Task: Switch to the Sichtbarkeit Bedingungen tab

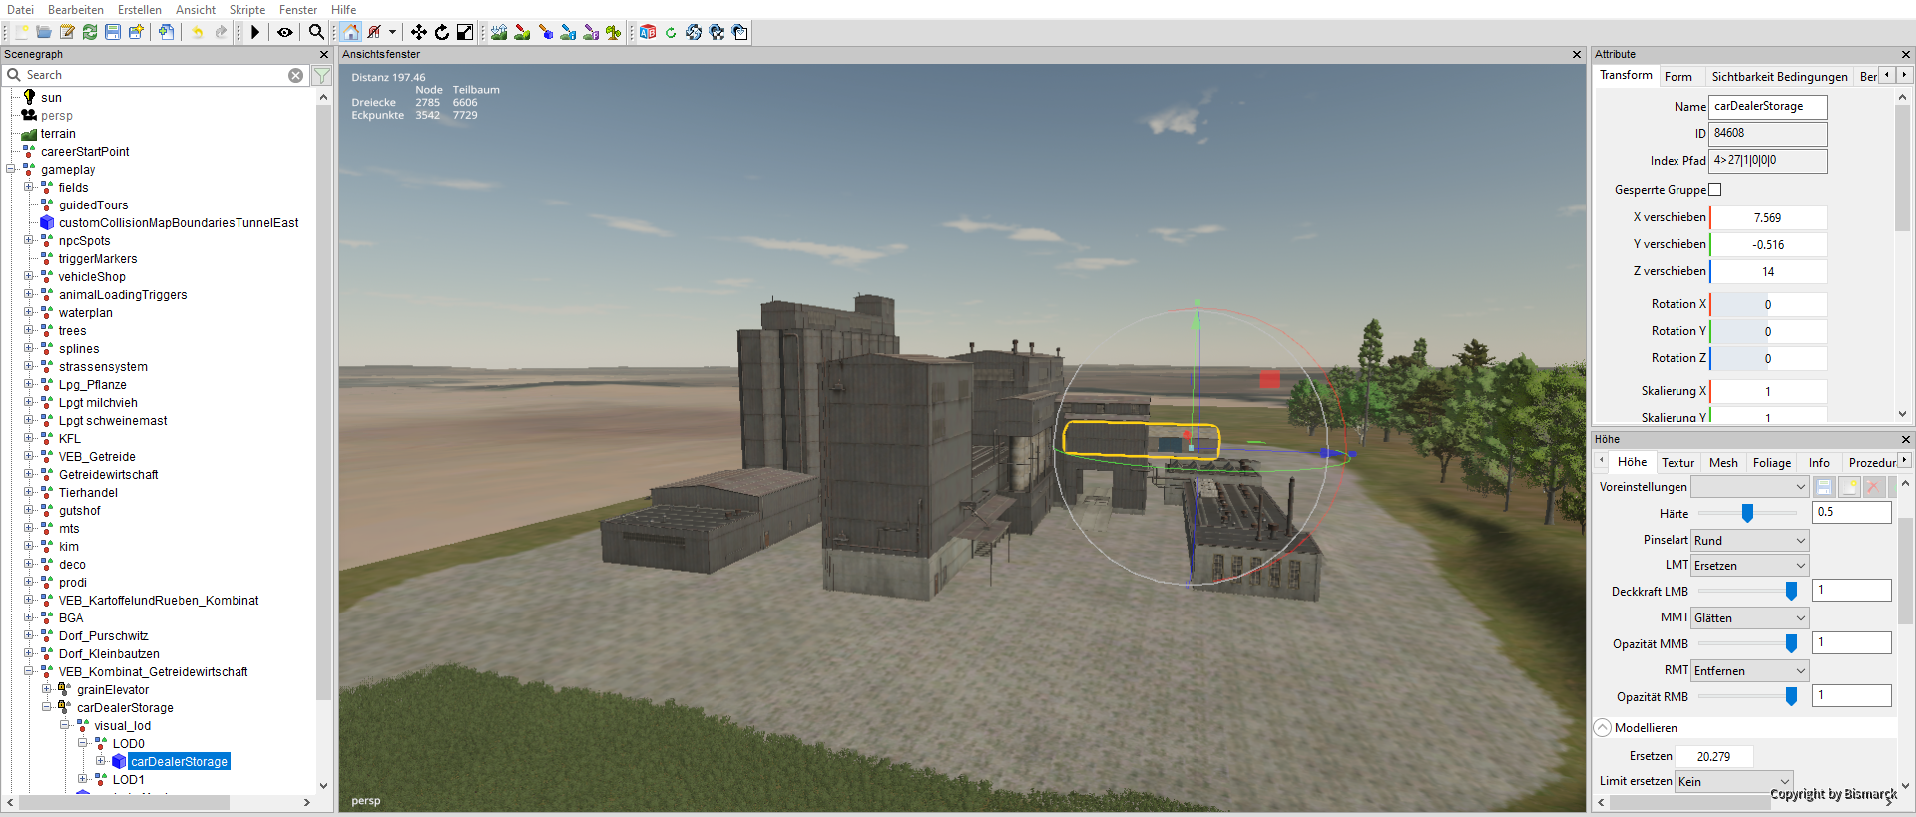Action: tap(1779, 76)
